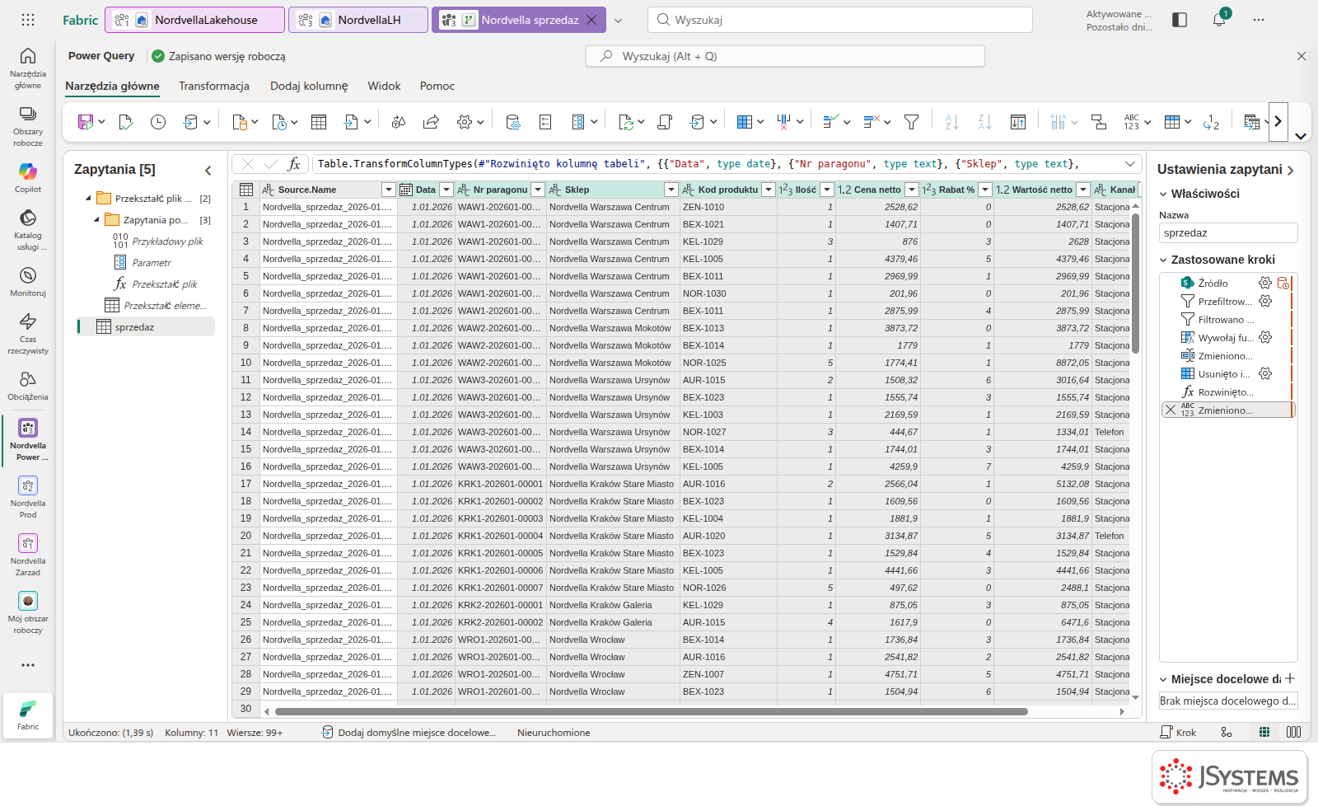Click the Fabric app launcher grid icon
Image resolution: width=1318 pixels, height=811 pixels.
click(x=28, y=20)
